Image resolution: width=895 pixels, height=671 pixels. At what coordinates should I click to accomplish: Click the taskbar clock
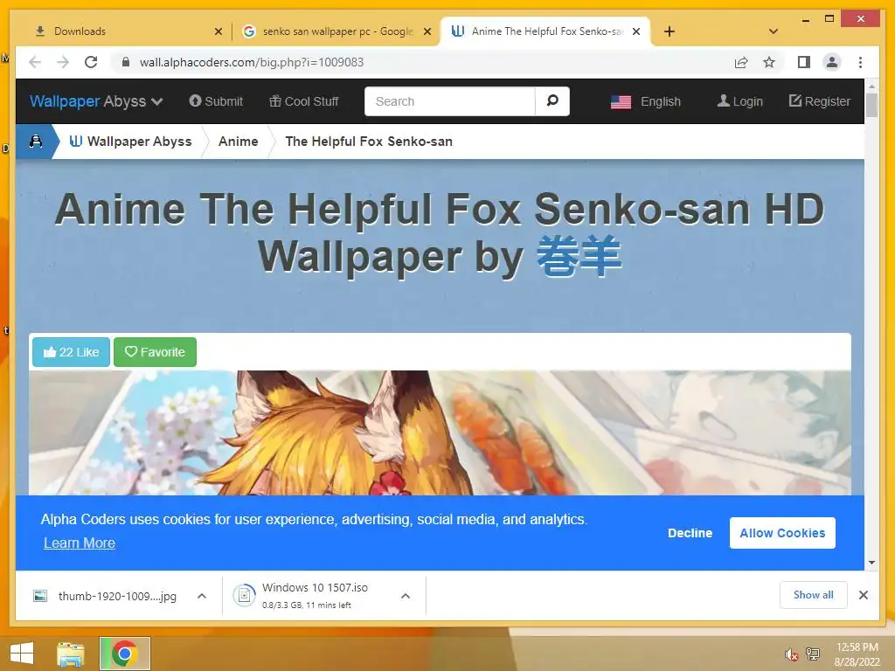pos(857,654)
